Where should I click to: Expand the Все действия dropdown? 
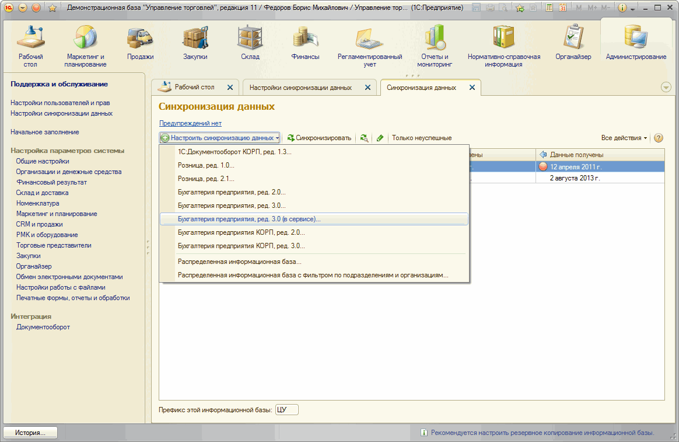pyautogui.click(x=624, y=138)
